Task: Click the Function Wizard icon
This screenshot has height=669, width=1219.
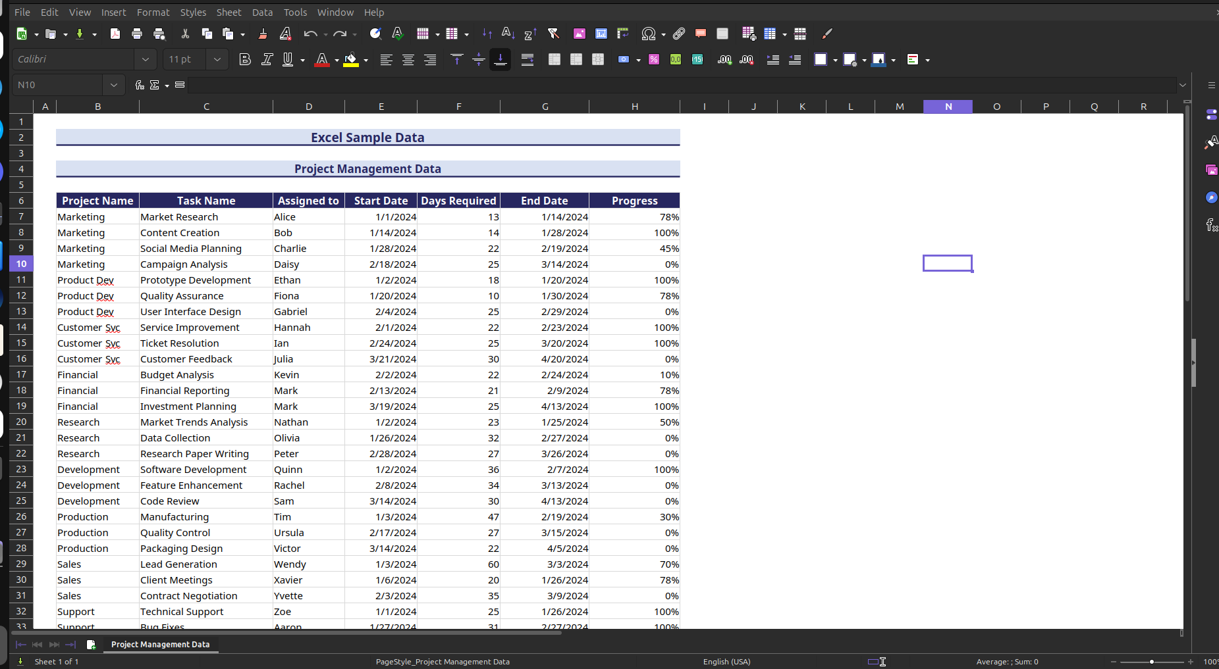Action: [x=140, y=85]
